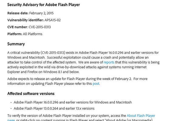Click the "Security Advisory for Adobe Flash Player" heading
Image resolution: width=194 pixels, height=121 pixels.
coord(44,5)
